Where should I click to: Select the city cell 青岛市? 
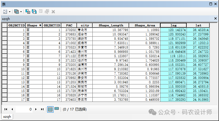click(x=85, y=30)
